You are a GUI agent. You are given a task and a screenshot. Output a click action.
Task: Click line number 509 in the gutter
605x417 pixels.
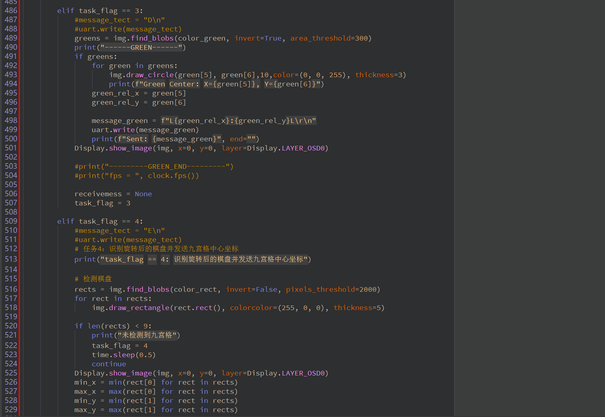11,221
